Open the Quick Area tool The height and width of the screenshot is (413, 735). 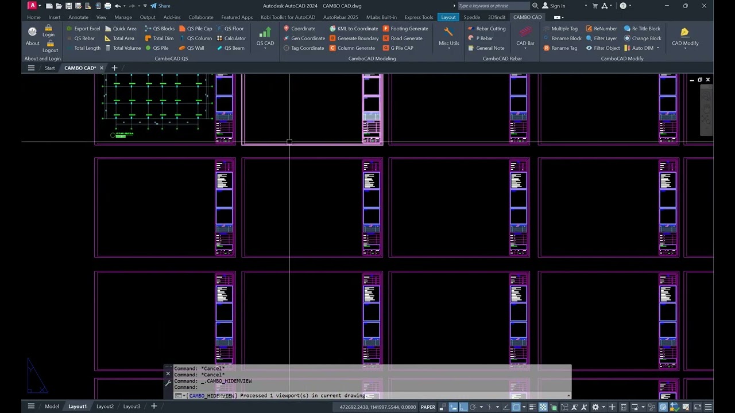click(x=121, y=29)
